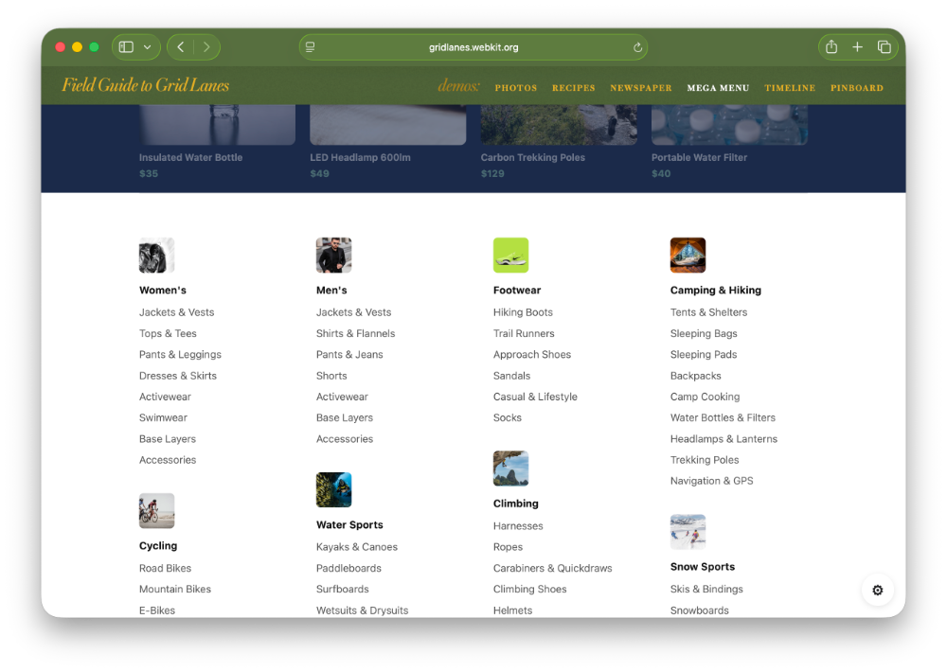Open Tents & Shelters link
The width and height of the screenshot is (947, 672).
708,312
